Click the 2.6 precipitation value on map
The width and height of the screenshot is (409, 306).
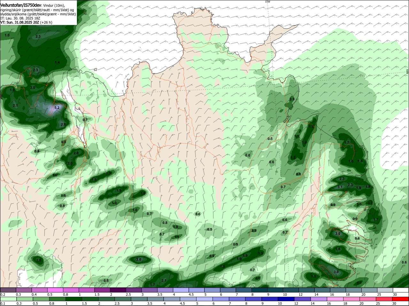[139, 260]
